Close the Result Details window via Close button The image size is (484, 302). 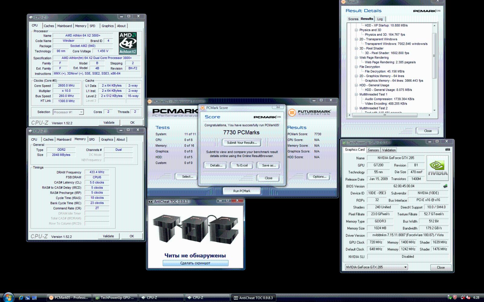[x=428, y=131]
